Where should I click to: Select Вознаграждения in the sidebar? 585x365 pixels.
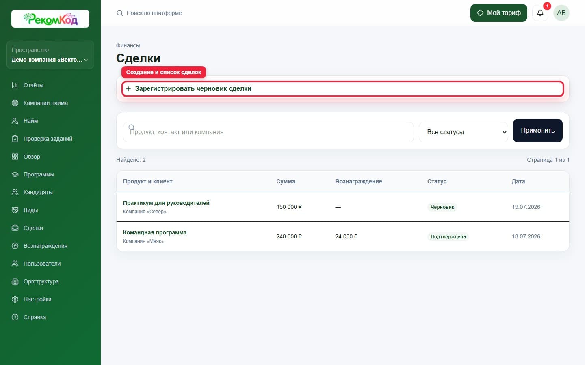pyautogui.click(x=50, y=246)
